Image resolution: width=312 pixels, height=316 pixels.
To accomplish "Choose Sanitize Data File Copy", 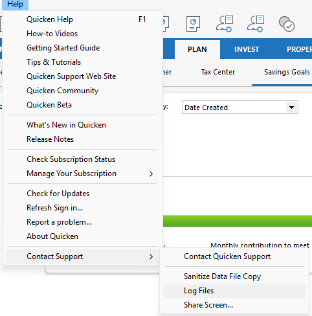I will coord(234,276).
